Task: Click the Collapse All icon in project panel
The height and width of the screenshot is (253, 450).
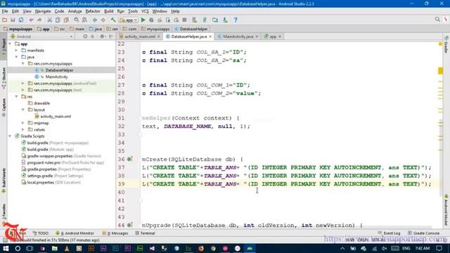Action: tap(92, 37)
